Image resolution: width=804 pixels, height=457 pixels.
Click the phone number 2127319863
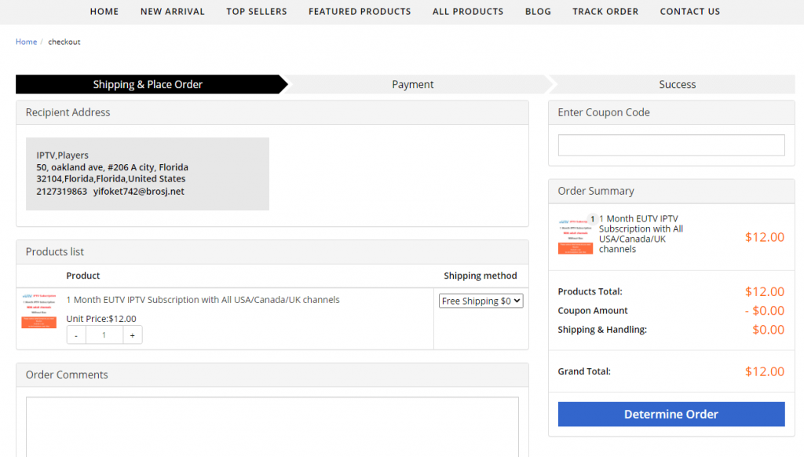click(x=61, y=192)
